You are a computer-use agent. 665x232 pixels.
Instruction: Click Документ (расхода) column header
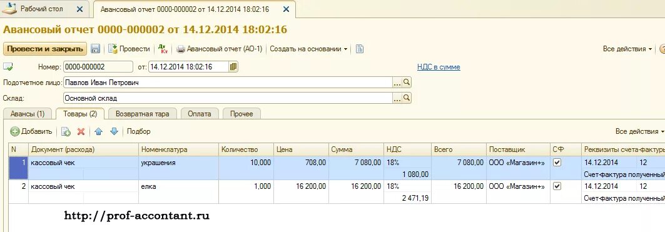tap(84, 149)
